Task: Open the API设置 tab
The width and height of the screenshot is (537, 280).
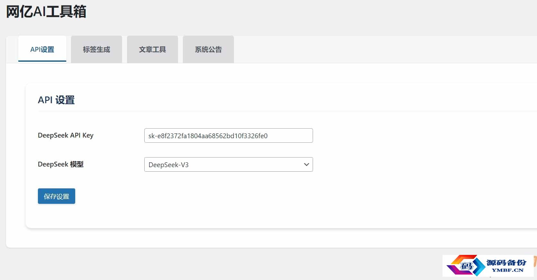Action: pos(42,49)
